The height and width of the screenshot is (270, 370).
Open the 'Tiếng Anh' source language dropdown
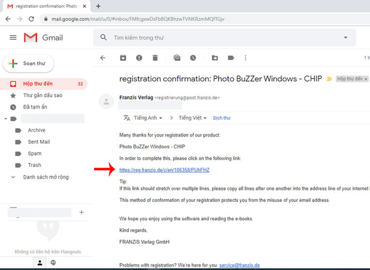148,118
